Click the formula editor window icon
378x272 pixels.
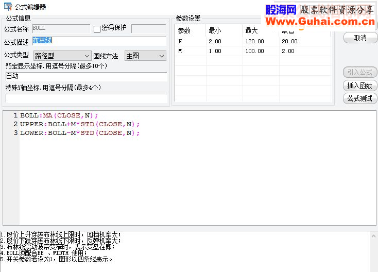click(x=8, y=7)
